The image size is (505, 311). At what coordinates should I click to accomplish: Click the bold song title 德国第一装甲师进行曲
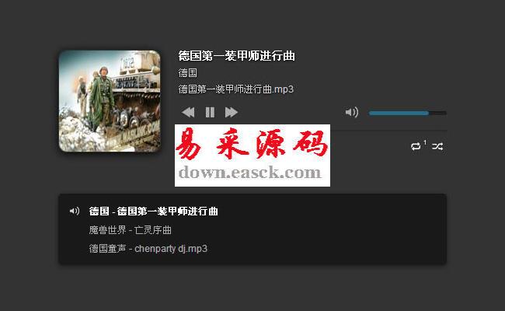click(x=237, y=56)
